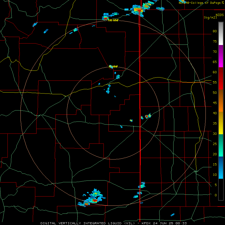Click the 30 value on the color scale
Viewport: 225px width, 225px height.
click(215, 133)
